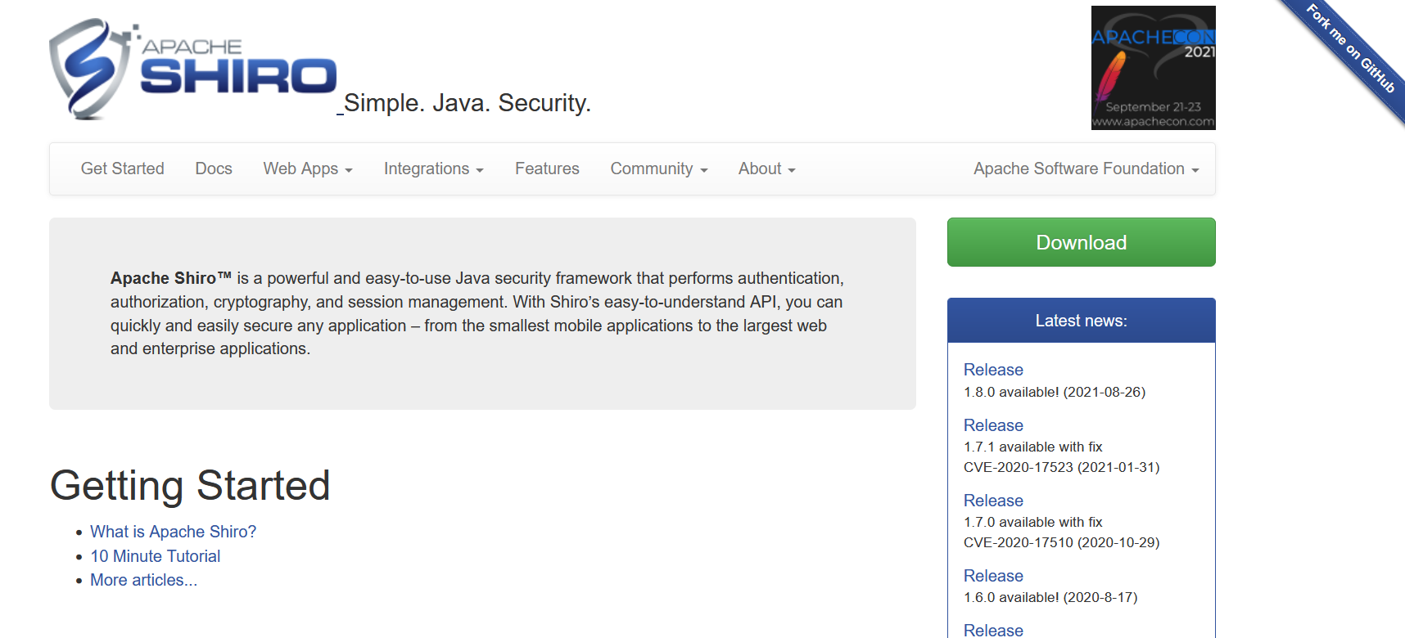The width and height of the screenshot is (1405, 638).
Task: Open the Release link for 1.7.1
Action: pos(993,425)
